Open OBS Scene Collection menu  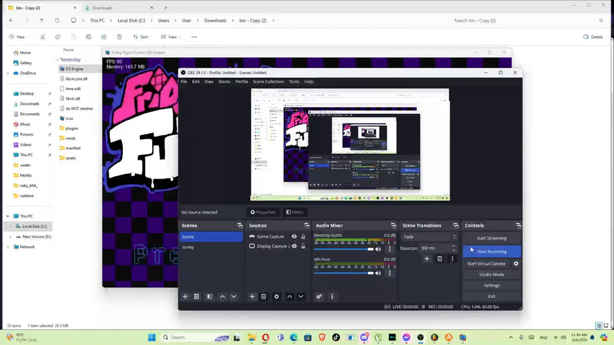[x=268, y=82]
